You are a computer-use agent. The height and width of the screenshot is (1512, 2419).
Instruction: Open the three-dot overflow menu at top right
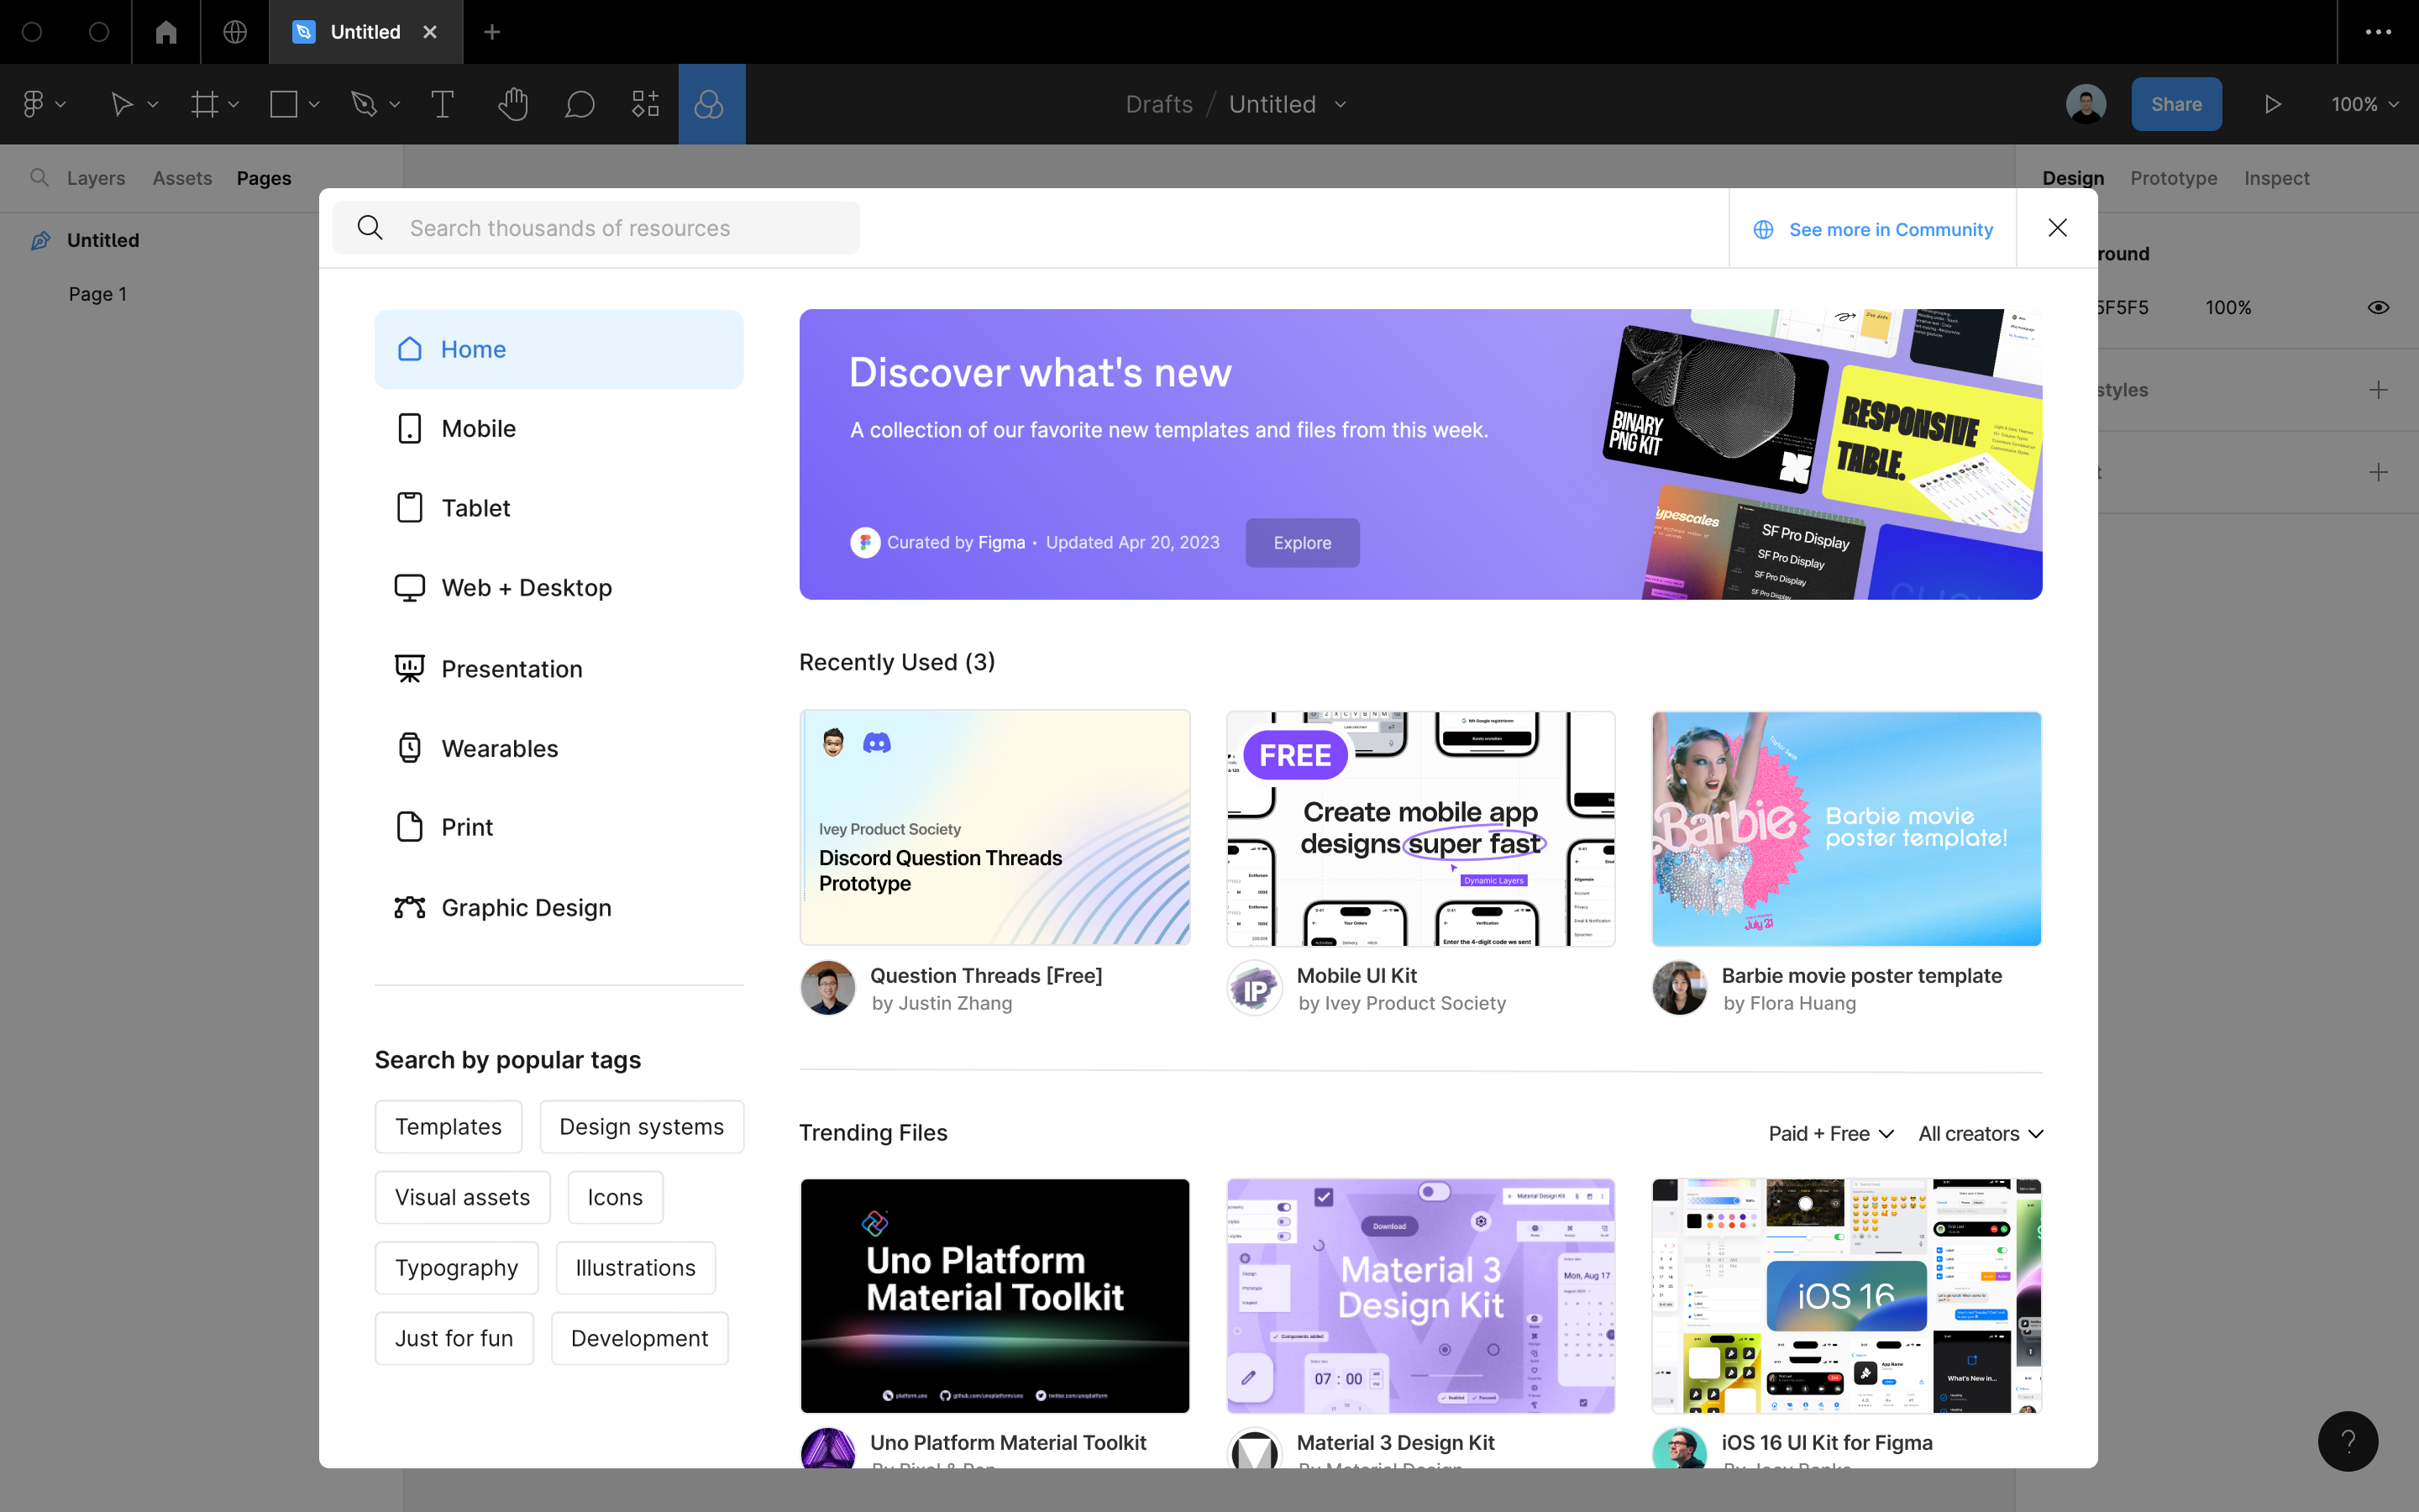point(2378,32)
